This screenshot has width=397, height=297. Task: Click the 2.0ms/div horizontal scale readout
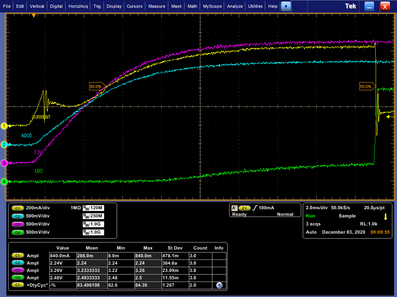(x=317, y=208)
